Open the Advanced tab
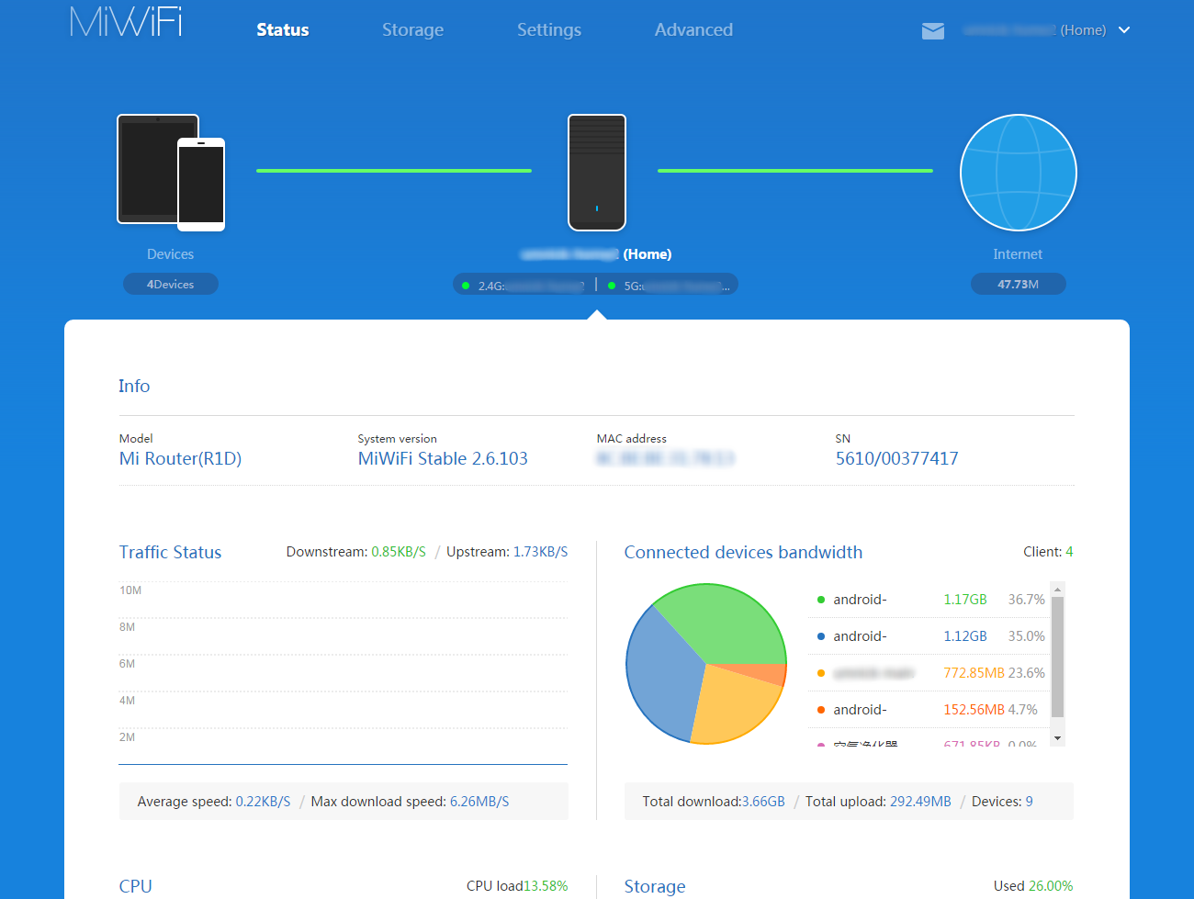Viewport: 1194px width, 899px height. (693, 29)
